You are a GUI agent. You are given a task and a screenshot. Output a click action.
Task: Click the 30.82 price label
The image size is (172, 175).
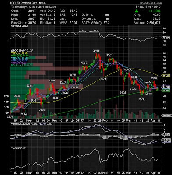coord(30,86)
